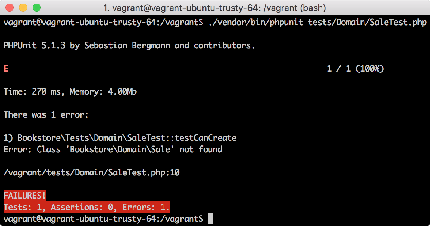Click the cursor block at bottom prompt
430x226 pixels.
click(210, 219)
